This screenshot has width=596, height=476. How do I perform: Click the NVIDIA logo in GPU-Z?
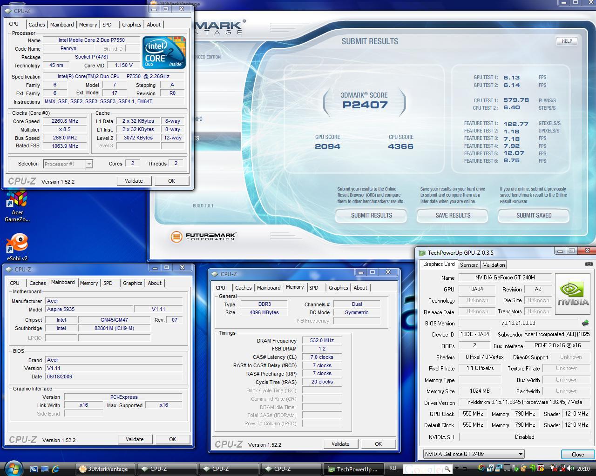click(573, 294)
